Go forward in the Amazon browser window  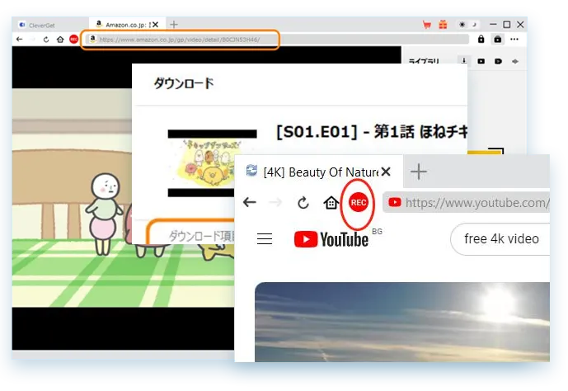tap(33, 39)
